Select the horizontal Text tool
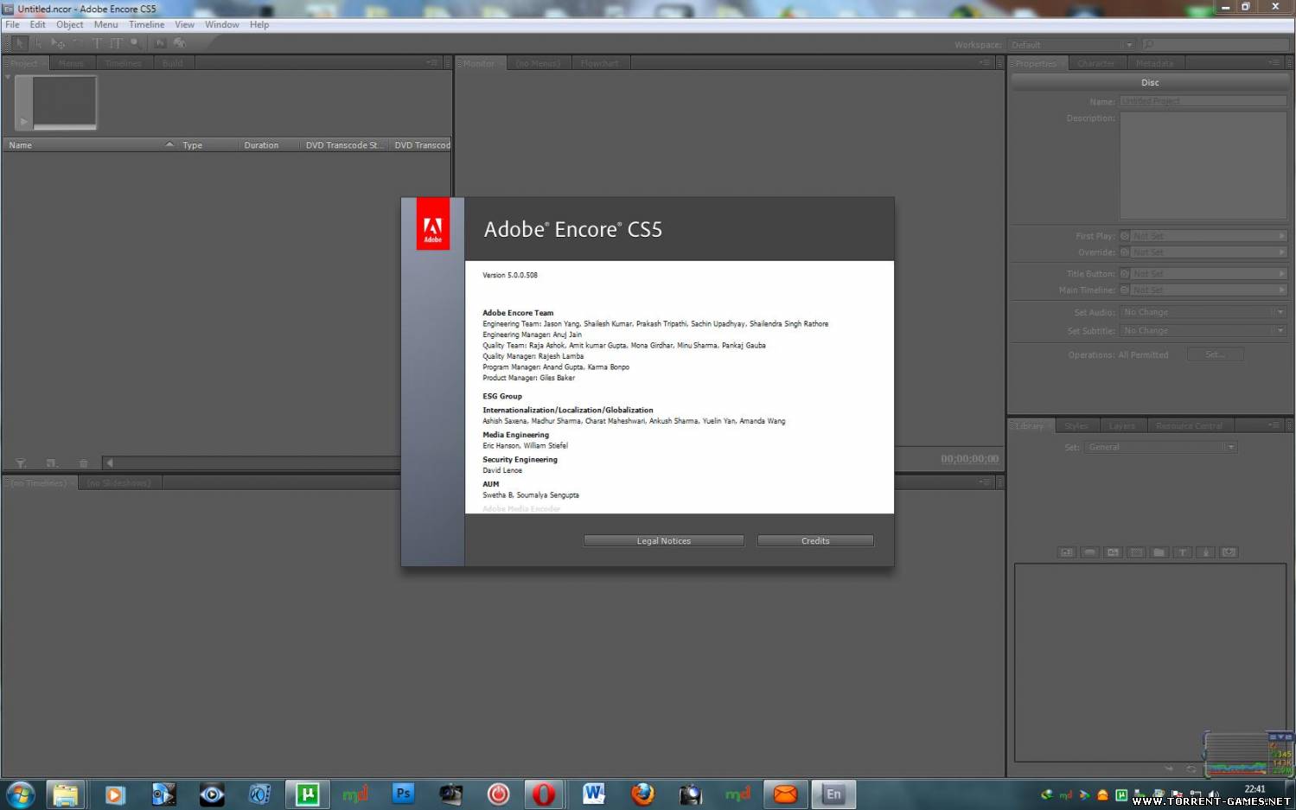 point(97,43)
